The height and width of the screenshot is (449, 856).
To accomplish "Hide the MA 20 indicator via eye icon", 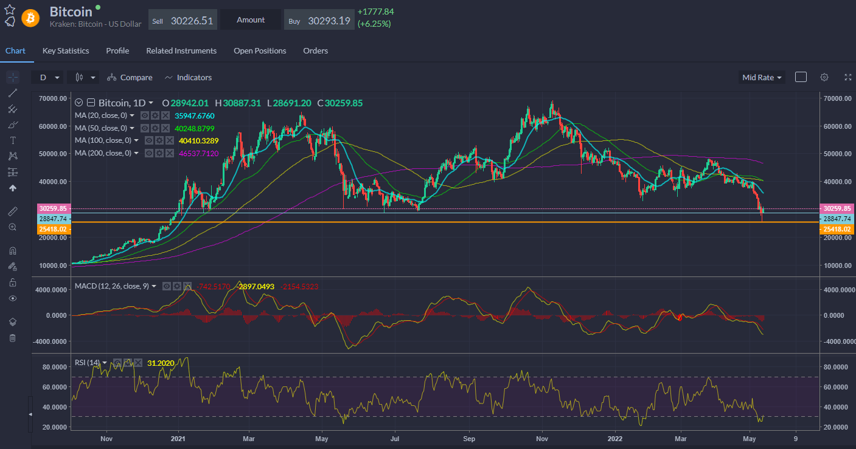I will [144, 115].
